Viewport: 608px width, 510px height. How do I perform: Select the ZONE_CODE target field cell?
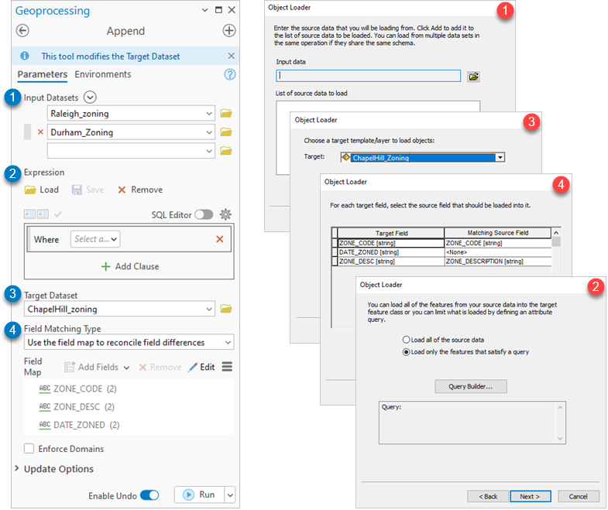pos(391,243)
